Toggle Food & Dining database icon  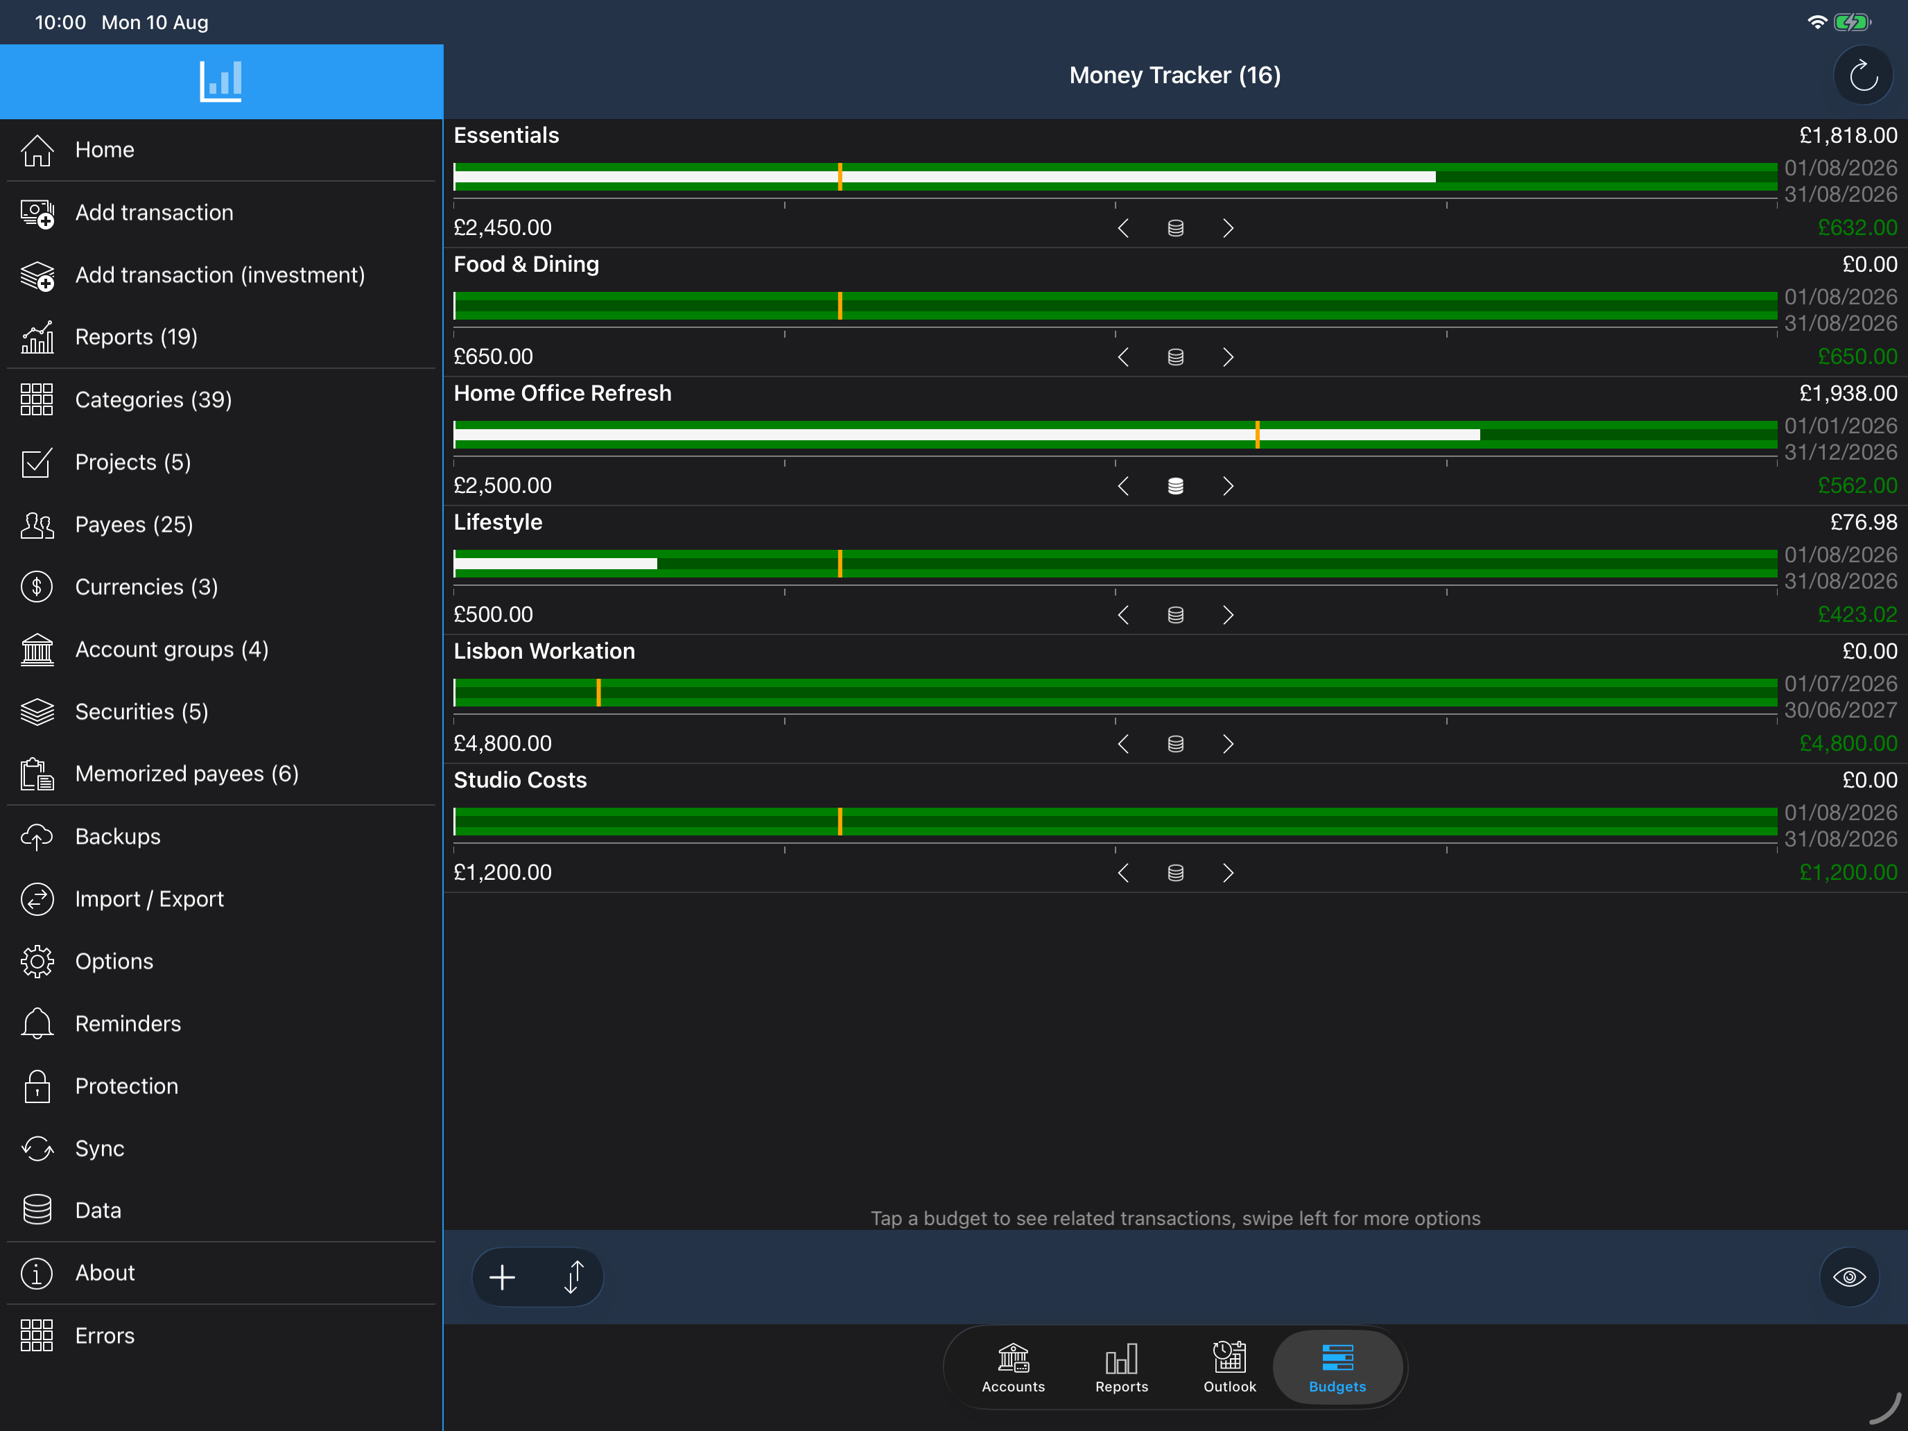tap(1174, 357)
